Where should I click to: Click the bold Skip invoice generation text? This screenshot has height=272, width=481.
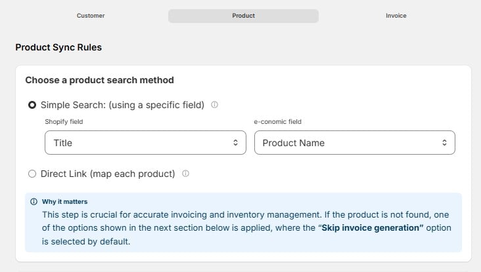(x=373, y=228)
